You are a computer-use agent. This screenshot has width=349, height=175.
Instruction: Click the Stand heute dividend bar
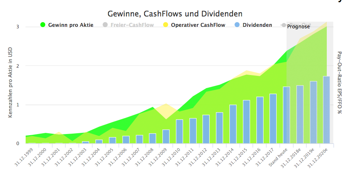tap(287, 115)
